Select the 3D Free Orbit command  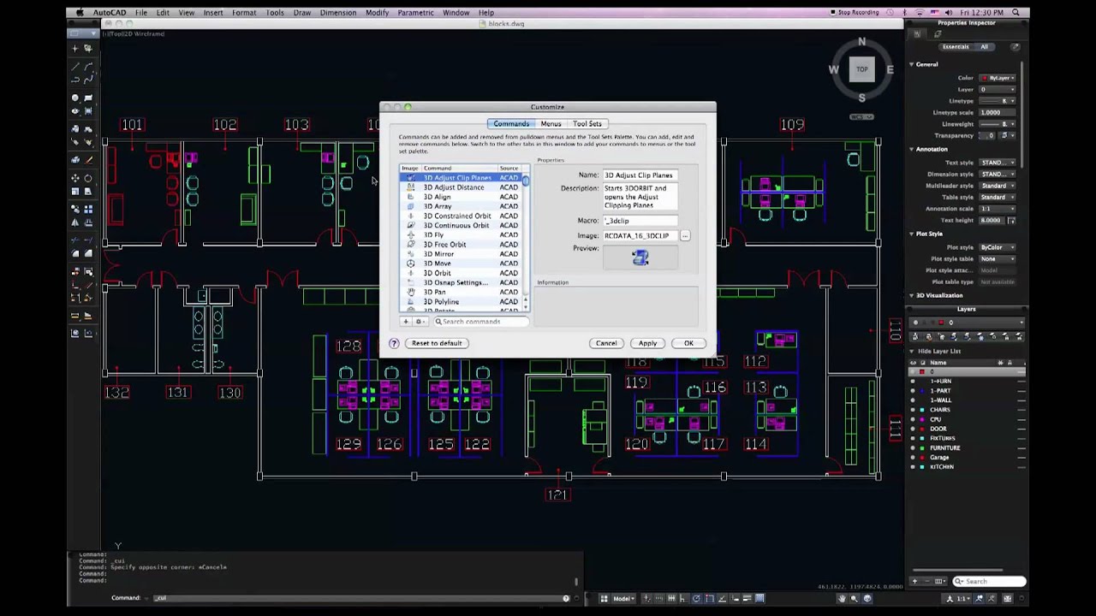tap(462, 245)
